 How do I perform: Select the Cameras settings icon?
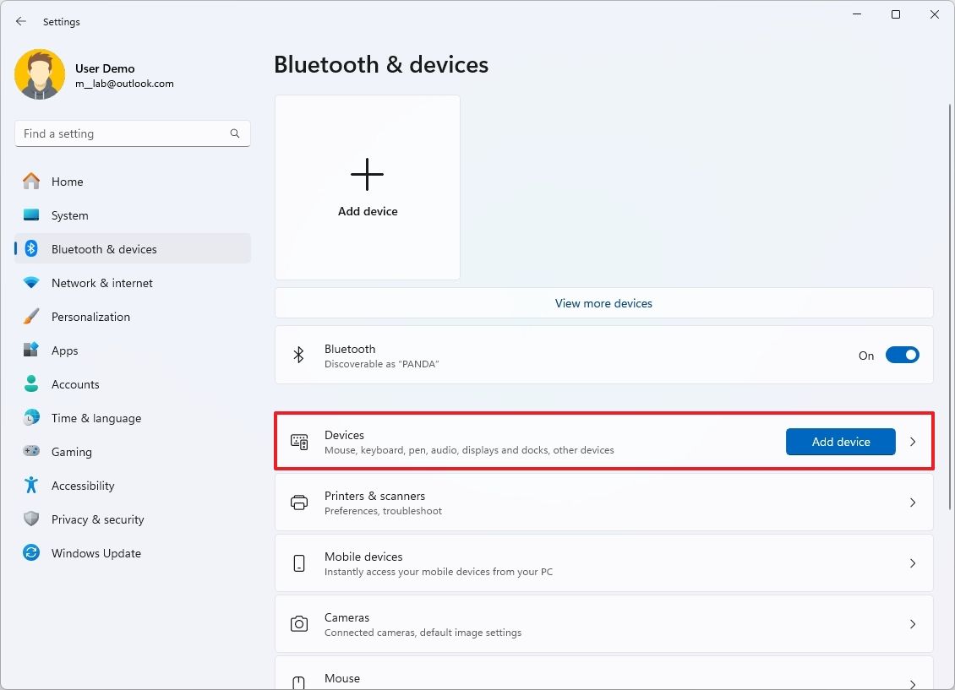(x=299, y=623)
